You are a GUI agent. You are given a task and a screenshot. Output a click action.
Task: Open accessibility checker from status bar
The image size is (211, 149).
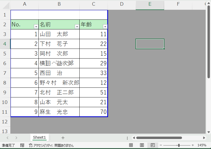51,145
